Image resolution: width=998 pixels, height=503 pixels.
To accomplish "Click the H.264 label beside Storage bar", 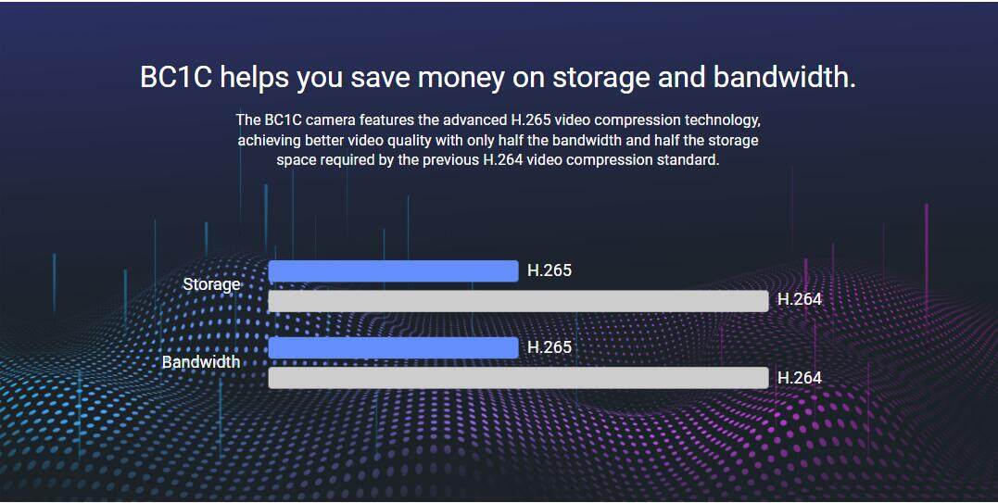I will [x=800, y=299].
